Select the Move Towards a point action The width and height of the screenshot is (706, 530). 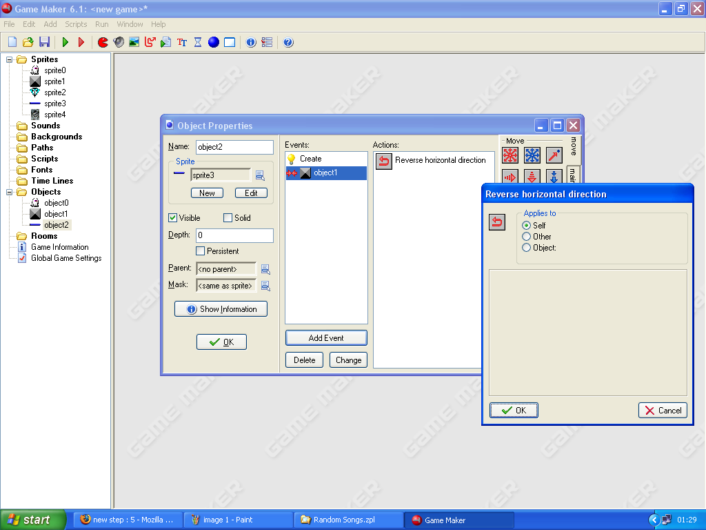tap(554, 155)
